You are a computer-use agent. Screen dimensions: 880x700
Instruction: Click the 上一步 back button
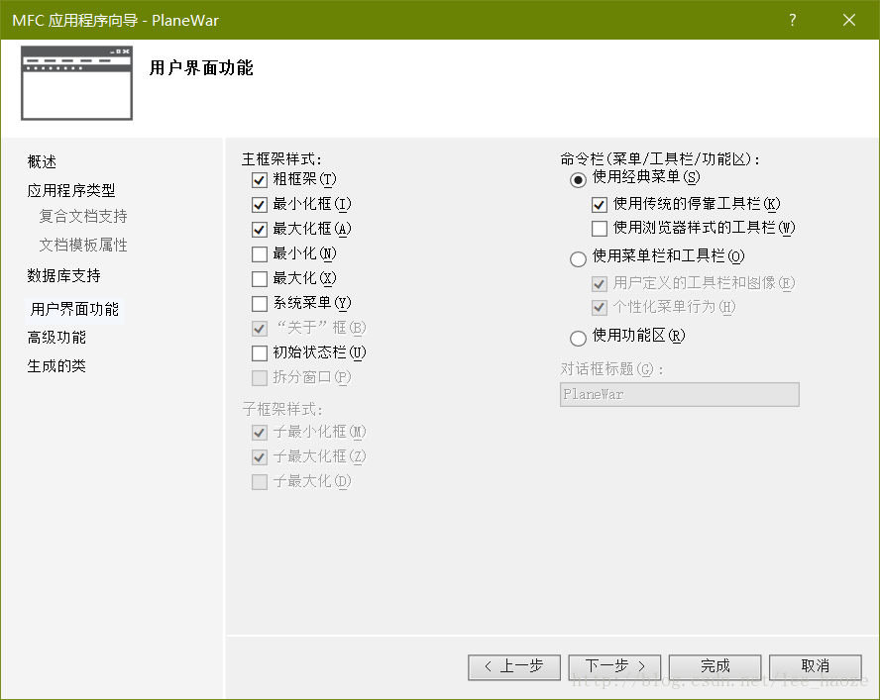514,667
